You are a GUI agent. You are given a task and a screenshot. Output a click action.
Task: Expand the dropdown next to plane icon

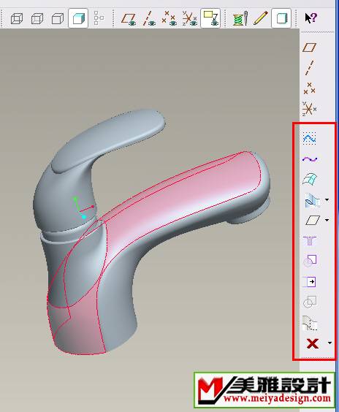tap(327, 220)
